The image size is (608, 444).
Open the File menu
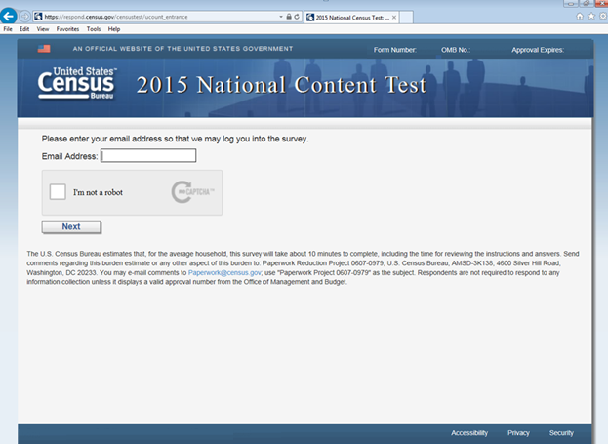pos(8,29)
